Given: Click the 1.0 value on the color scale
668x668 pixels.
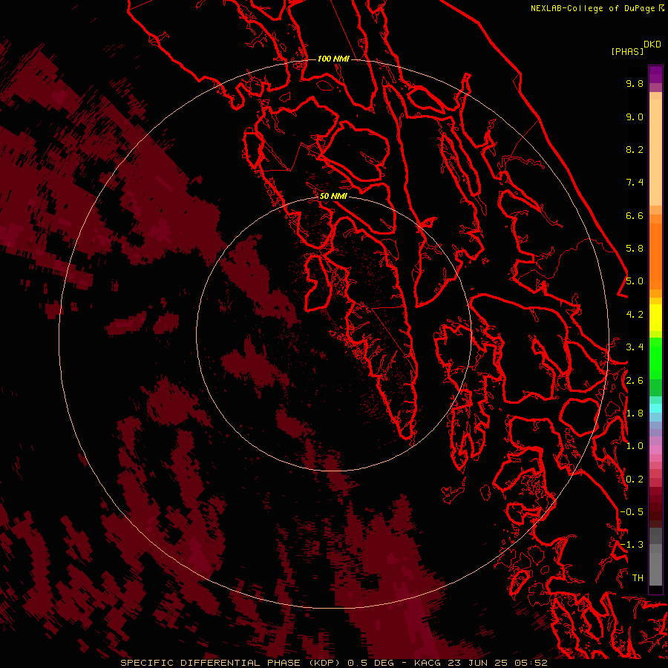Looking at the screenshot, I should (635, 446).
